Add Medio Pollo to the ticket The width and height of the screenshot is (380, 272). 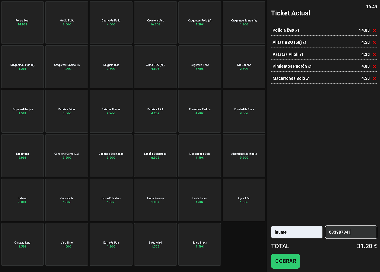point(67,22)
